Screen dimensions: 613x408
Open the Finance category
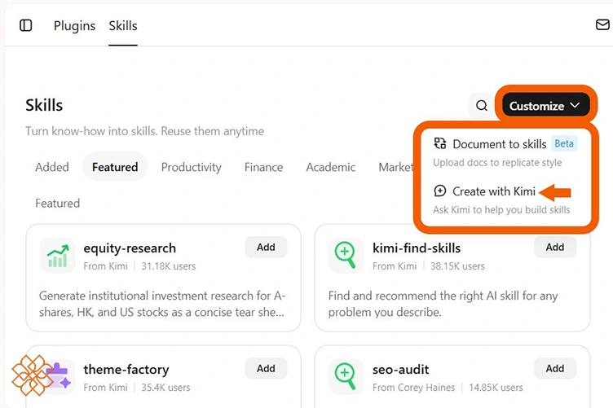[263, 167]
